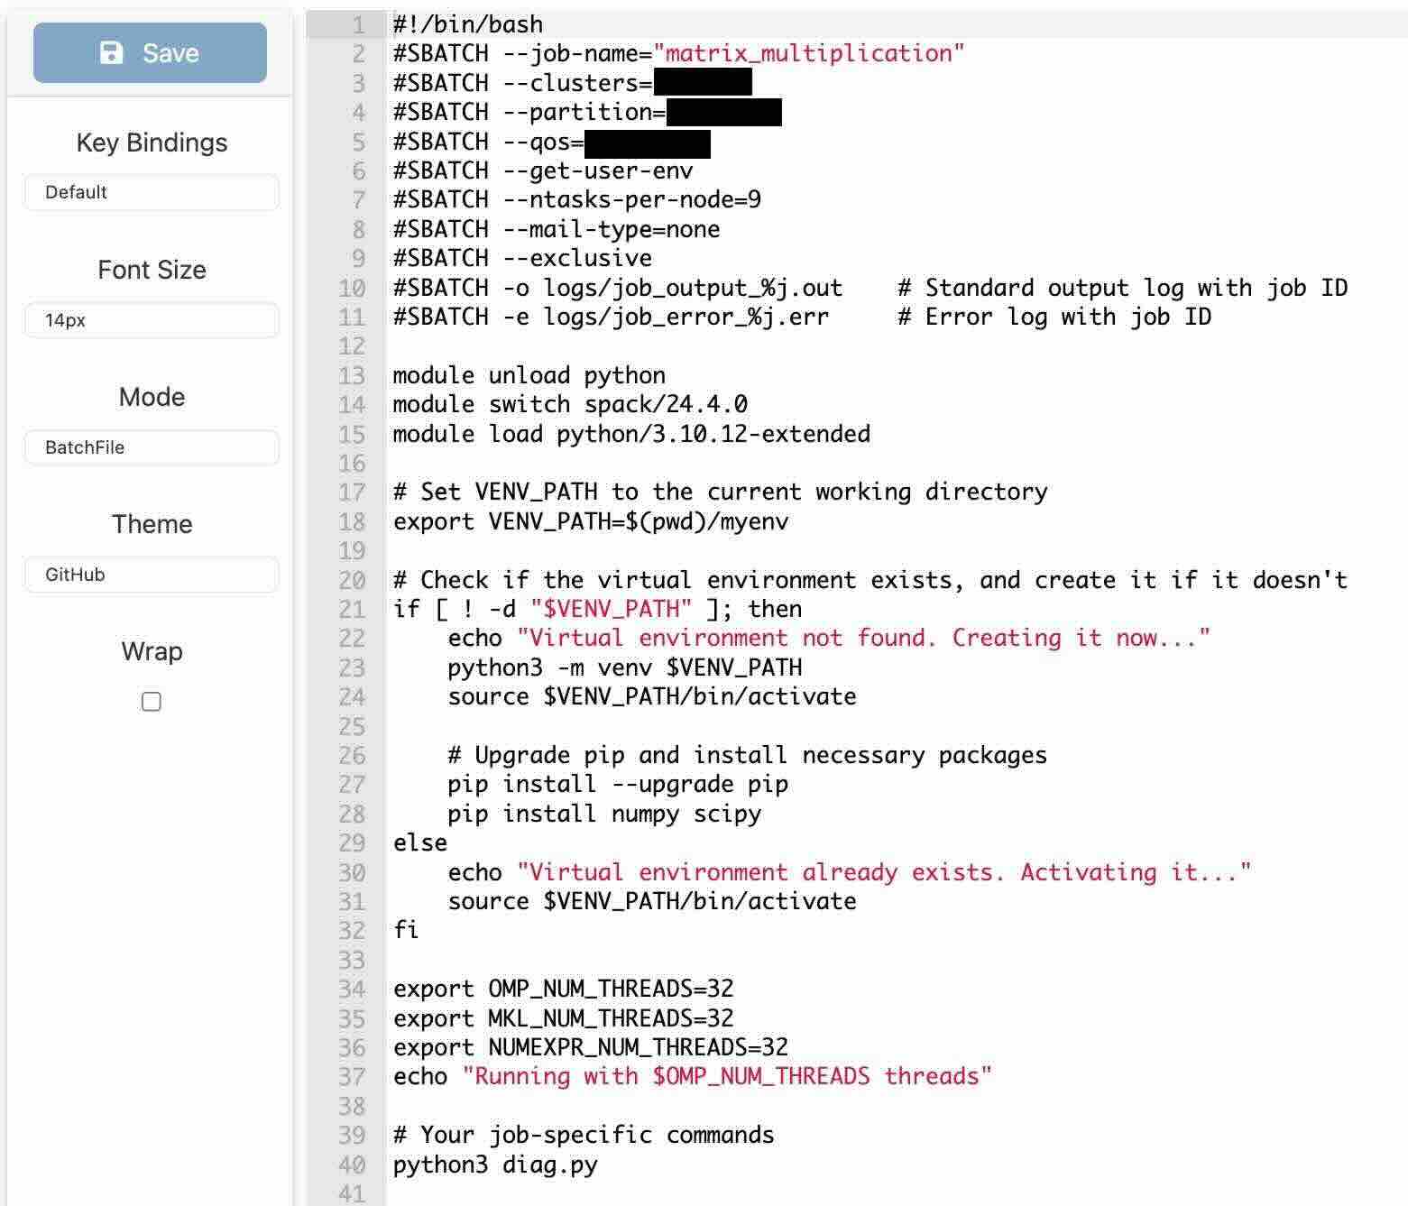Open the Key Bindings dropdown set to Default
The height and width of the screenshot is (1206, 1408).
[152, 192]
